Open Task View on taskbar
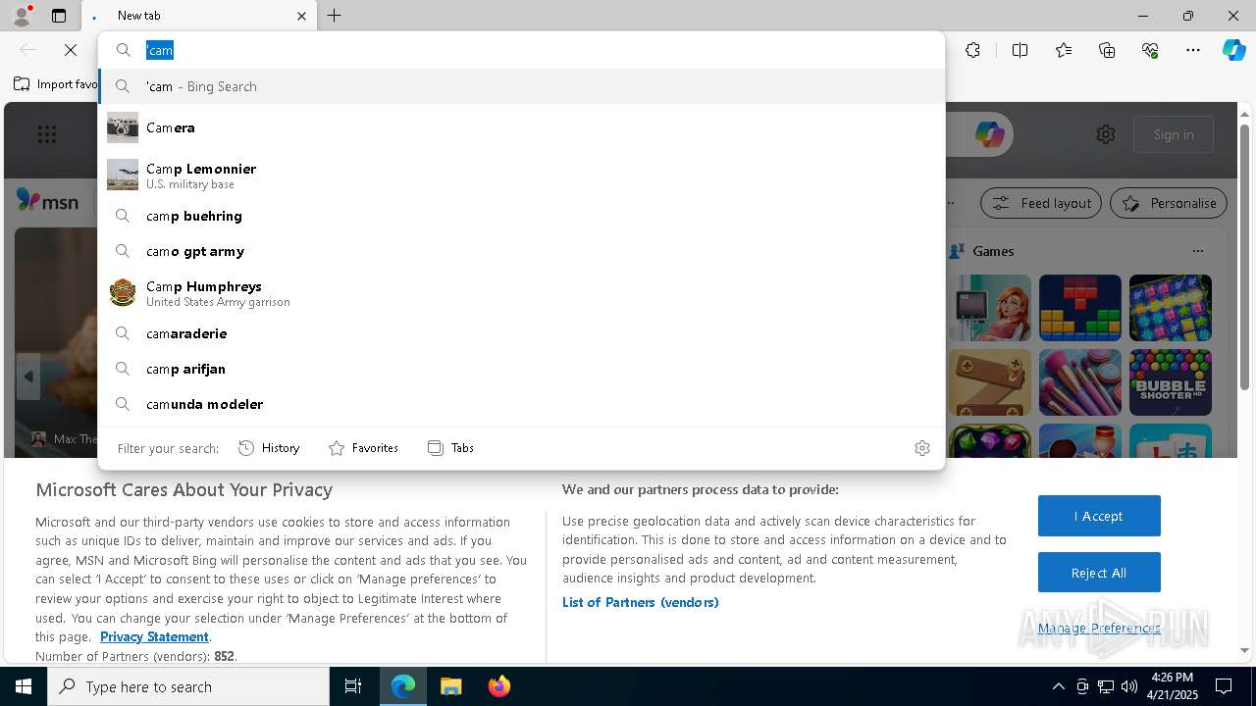Screen dimensions: 1256x706 click(353, 686)
